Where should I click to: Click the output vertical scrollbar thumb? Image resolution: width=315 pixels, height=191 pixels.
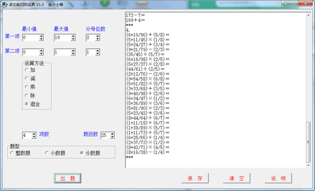coord(308,142)
